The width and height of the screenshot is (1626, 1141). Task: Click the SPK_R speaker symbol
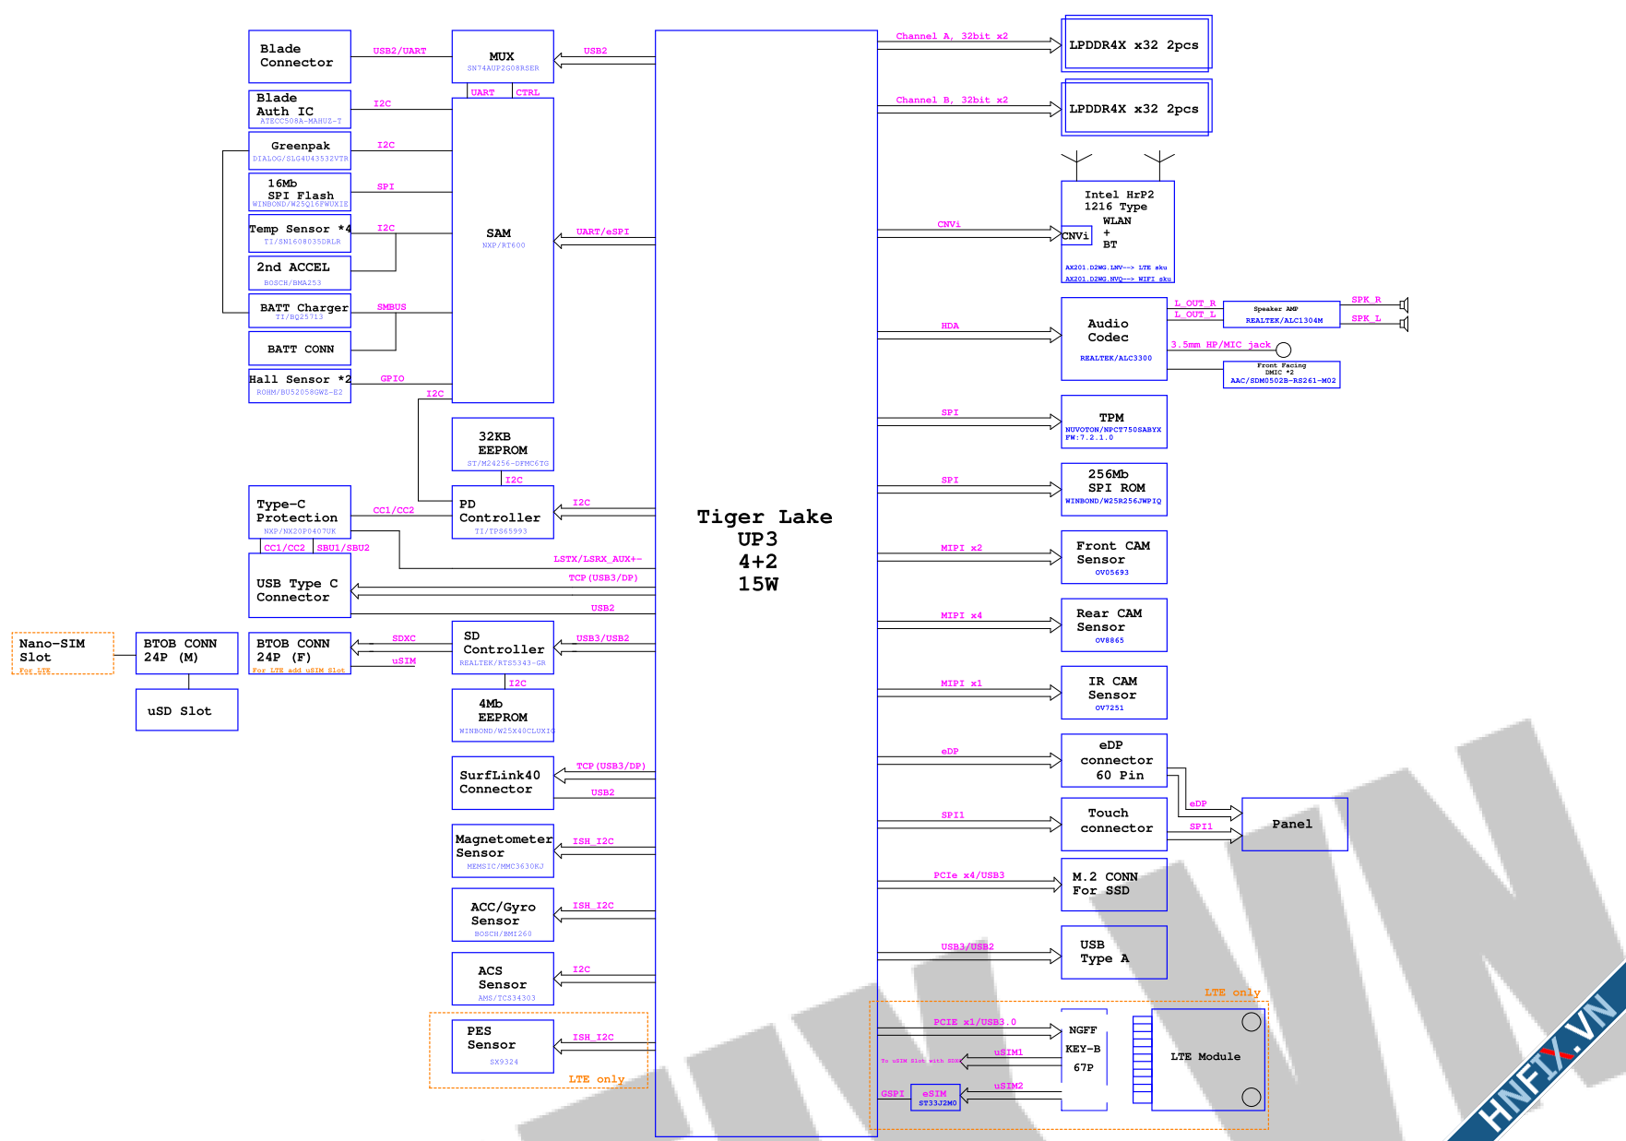coord(1404,304)
